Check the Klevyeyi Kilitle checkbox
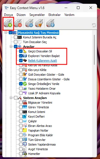 pyautogui.click(x=21, y=70)
